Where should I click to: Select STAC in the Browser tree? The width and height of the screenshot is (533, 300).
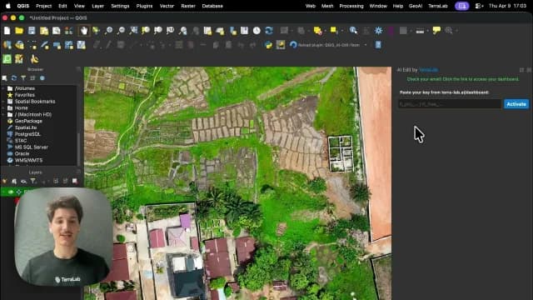coord(21,141)
